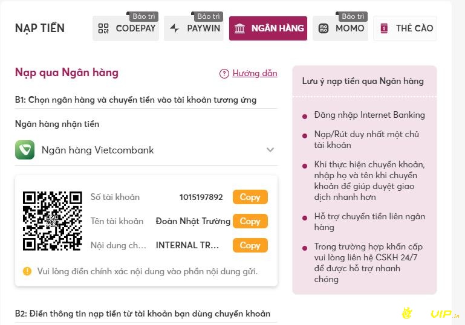Open the Ngân hàng Vietcombank dropdown
The width and height of the screenshot is (465, 325).
point(146,150)
